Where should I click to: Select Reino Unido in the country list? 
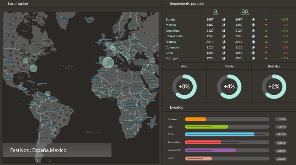point(174,36)
